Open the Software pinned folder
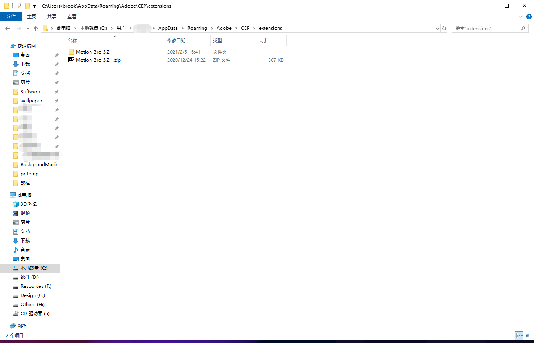This screenshot has height=343, width=534. 30,92
